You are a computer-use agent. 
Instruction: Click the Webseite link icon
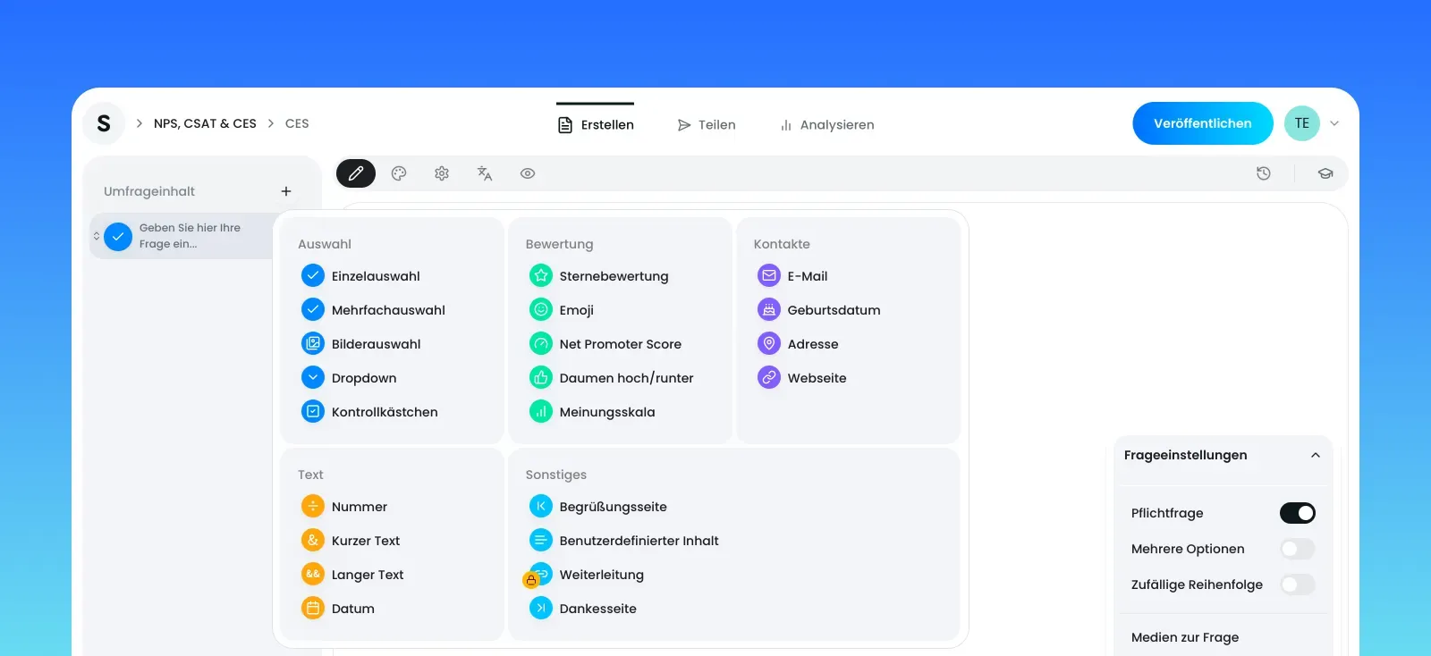(x=769, y=377)
